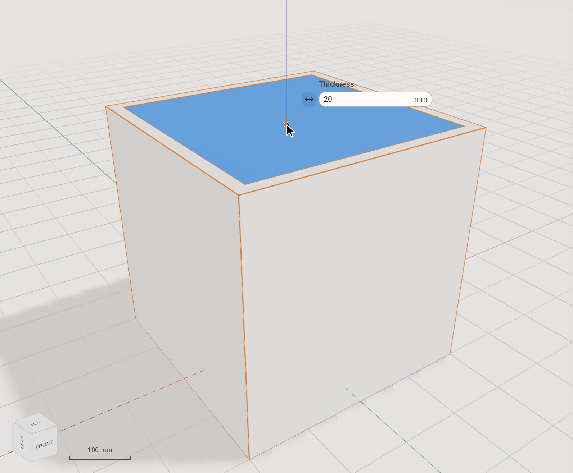
Task: Click the mm unit label in thickness field
Action: pyautogui.click(x=420, y=99)
